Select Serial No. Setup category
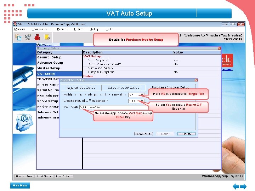255x191 pixels. (x=48, y=90)
